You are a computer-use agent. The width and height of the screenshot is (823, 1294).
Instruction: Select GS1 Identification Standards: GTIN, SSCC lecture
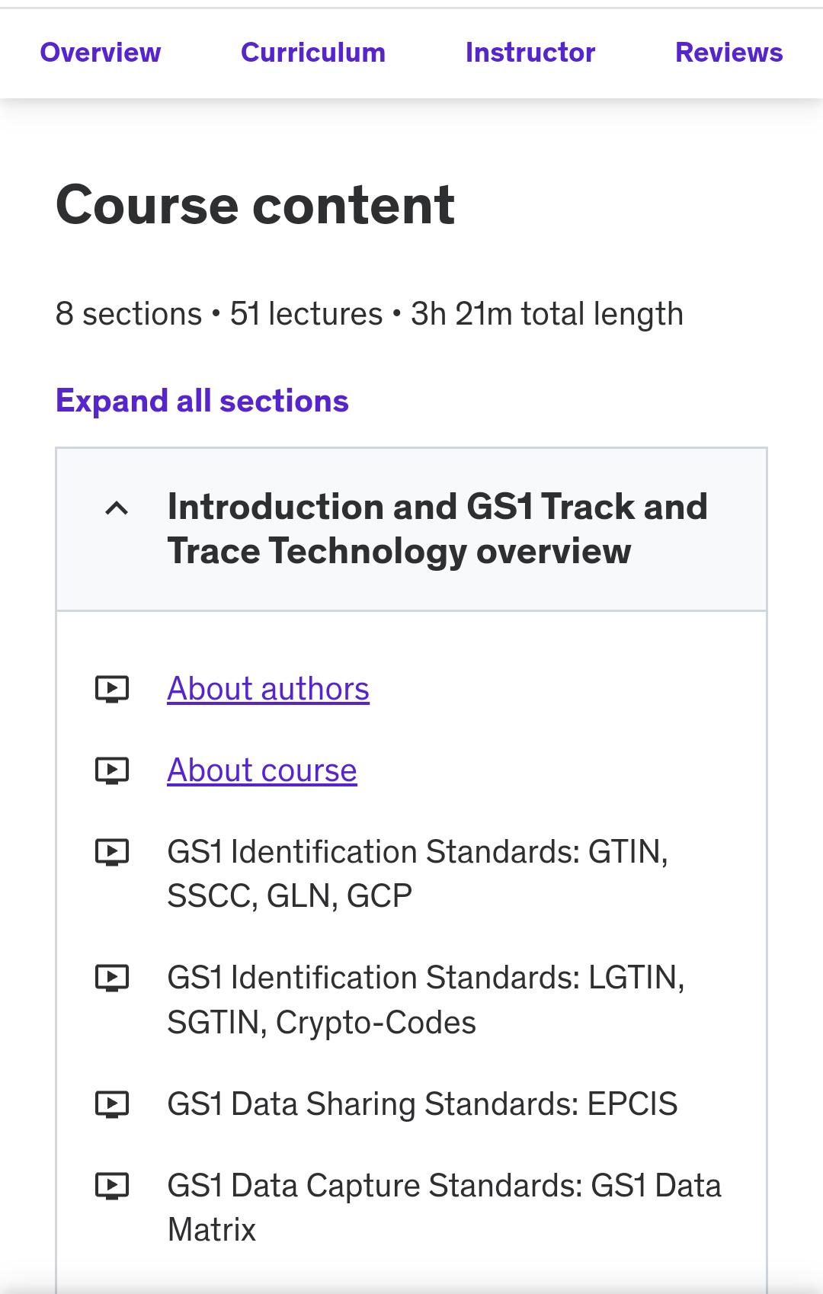click(418, 873)
